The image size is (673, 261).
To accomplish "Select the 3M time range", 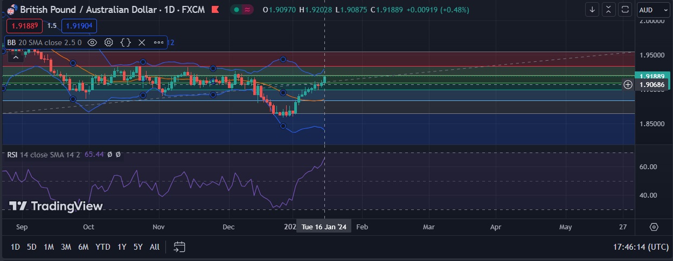I will [x=66, y=247].
